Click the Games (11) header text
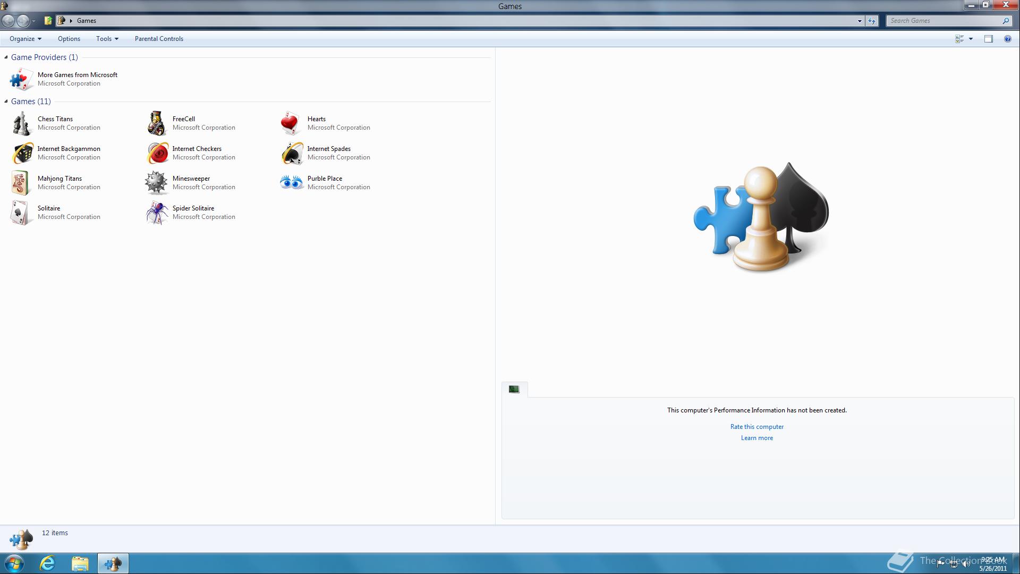 31,102
